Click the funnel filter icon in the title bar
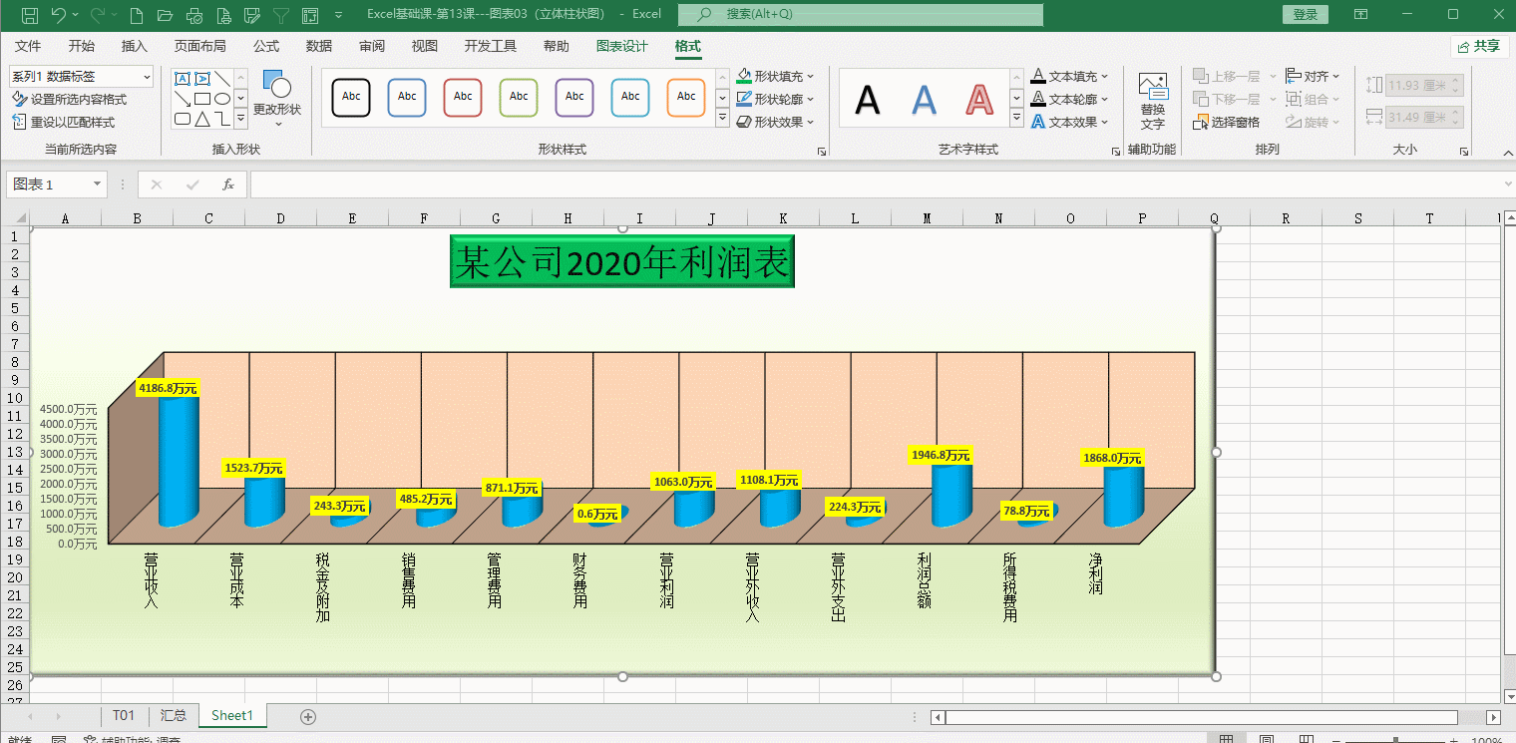Viewport: 1516px width, 743px height. click(281, 15)
